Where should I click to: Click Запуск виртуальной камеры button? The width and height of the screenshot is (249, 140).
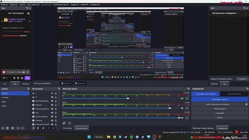click(217, 104)
